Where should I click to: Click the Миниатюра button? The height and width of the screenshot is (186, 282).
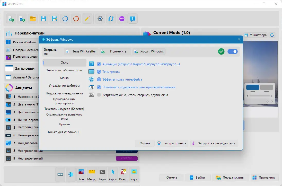(x=256, y=35)
